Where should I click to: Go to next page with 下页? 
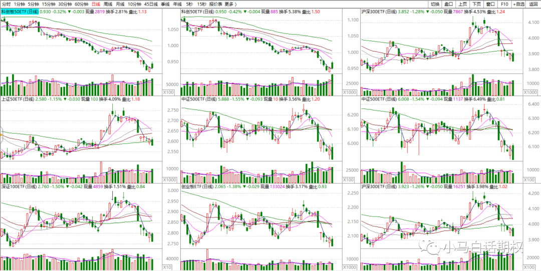477,4
